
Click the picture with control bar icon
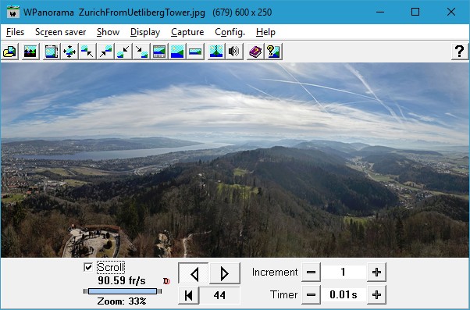pyautogui.click(x=159, y=52)
